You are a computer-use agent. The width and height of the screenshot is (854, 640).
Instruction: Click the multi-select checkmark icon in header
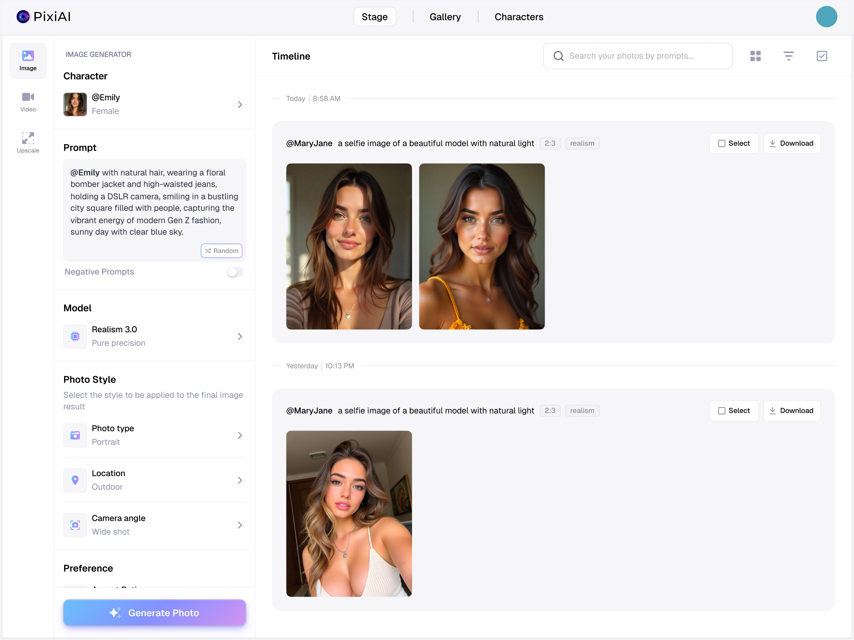point(822,56)
